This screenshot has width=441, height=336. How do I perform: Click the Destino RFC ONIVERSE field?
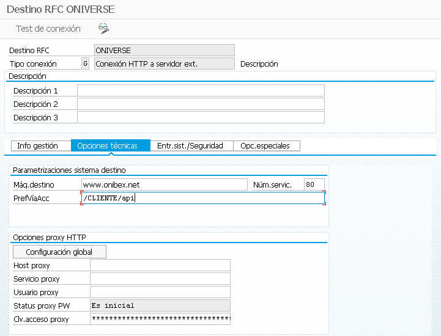pyautogui.click(x=164, y=50)
